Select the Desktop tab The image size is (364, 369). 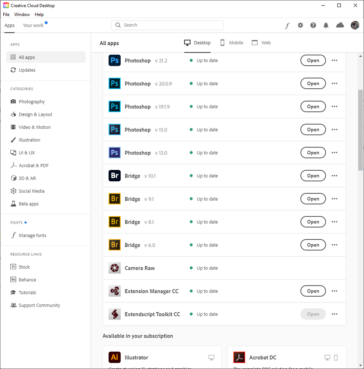pyautogui.click(x=197, y=43)
